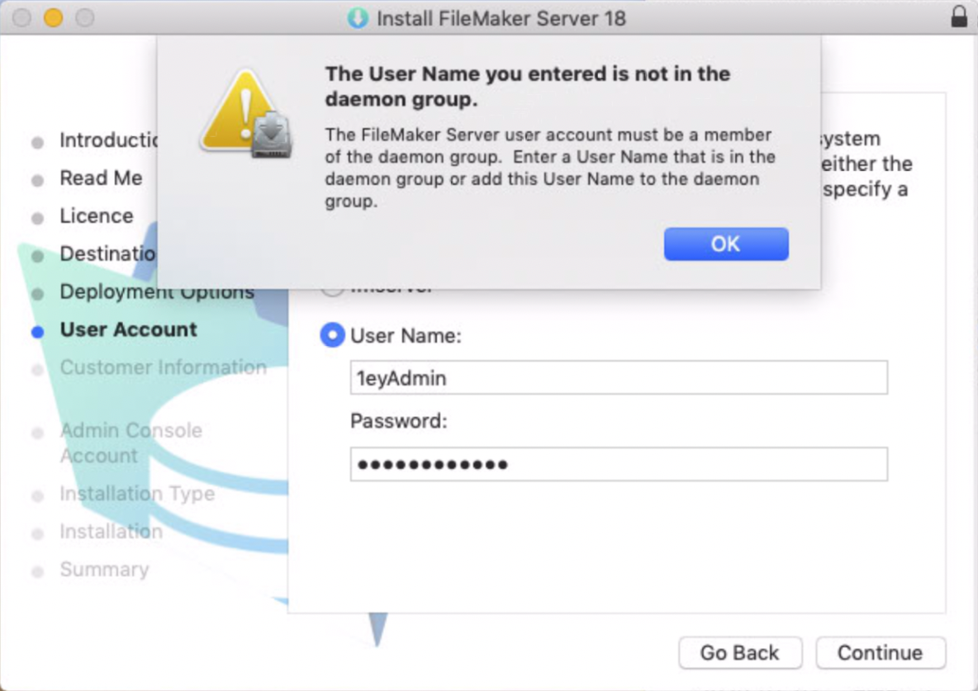Image resolution: width=978 pixels, height=691 pixels.
Task: Open the Licence step in sidebar
Action: pyautogui.click(x=96, y=216)
